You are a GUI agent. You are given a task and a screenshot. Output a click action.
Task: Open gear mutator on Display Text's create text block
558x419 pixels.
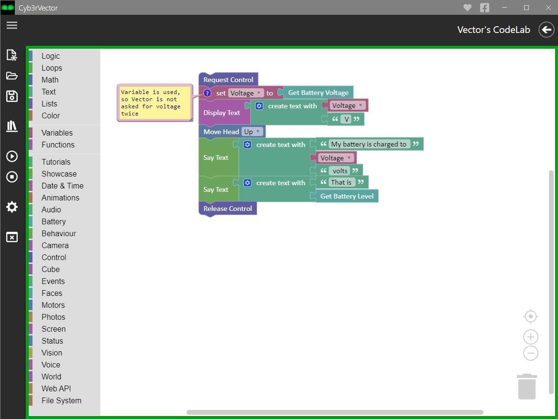pos(259,106)
